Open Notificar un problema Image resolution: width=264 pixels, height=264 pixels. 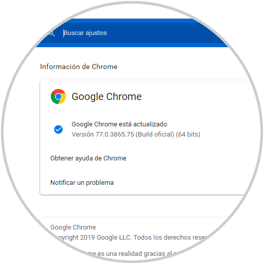tap(82, 183)
